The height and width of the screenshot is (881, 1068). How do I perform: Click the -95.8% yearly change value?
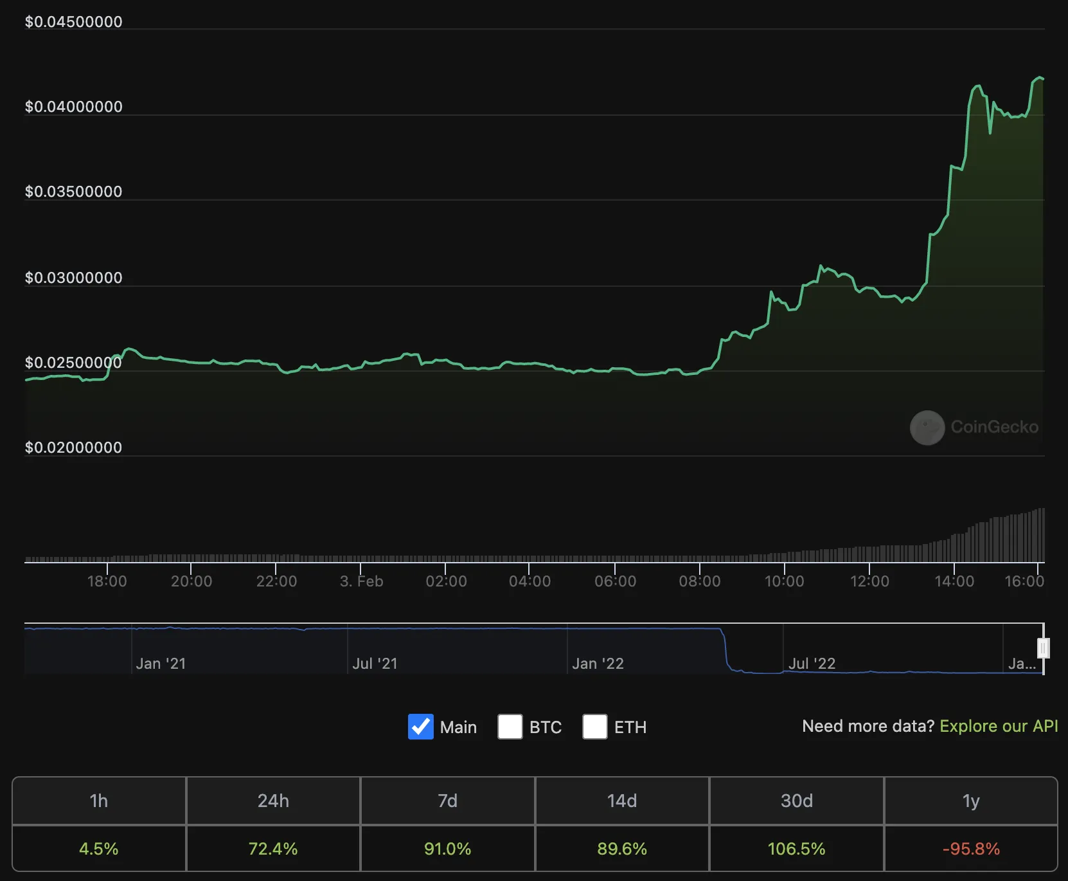tap(971, 849)
